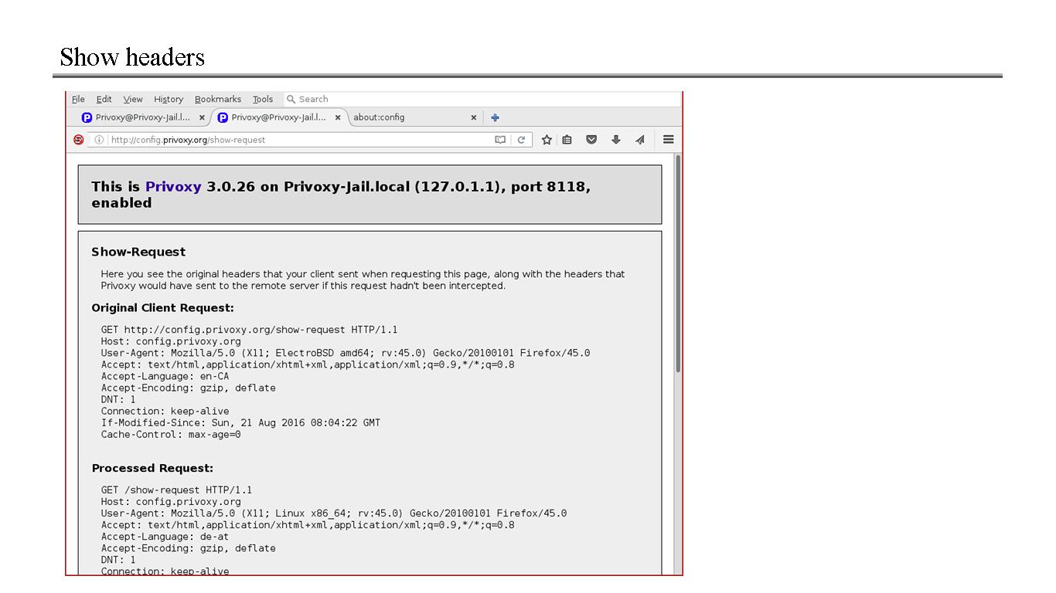Click Processed Request heading
Screen dimensions: 1056x593
(x=152, y=468)
